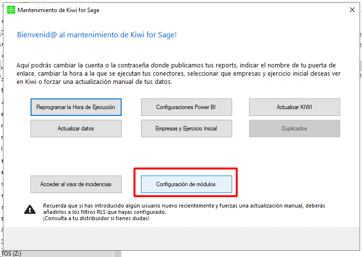This screenshot has height=257, width=362.
Task: Click the Actualizar KIWI button
Action: point(294,107)
